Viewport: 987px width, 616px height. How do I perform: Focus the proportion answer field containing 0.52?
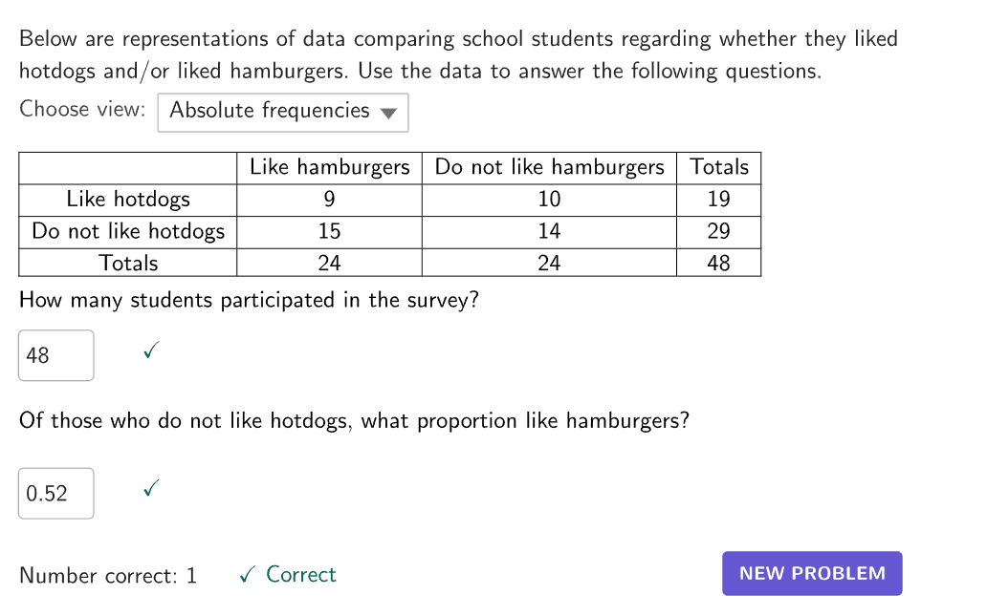(x=56, y=493)
